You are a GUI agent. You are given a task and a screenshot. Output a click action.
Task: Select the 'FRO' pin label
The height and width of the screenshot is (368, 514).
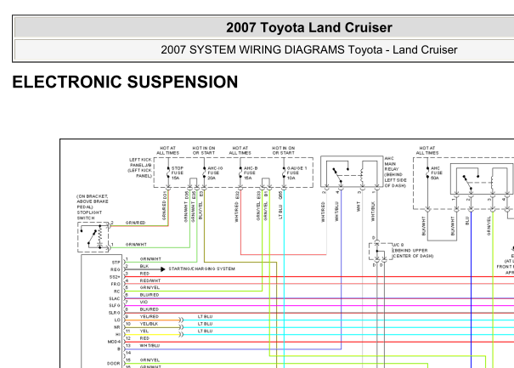[116, 284]
